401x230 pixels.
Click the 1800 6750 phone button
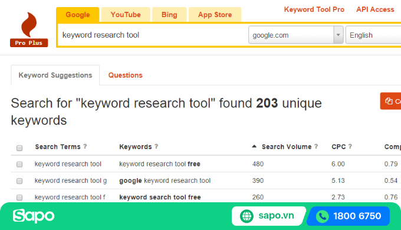[349, 216]
